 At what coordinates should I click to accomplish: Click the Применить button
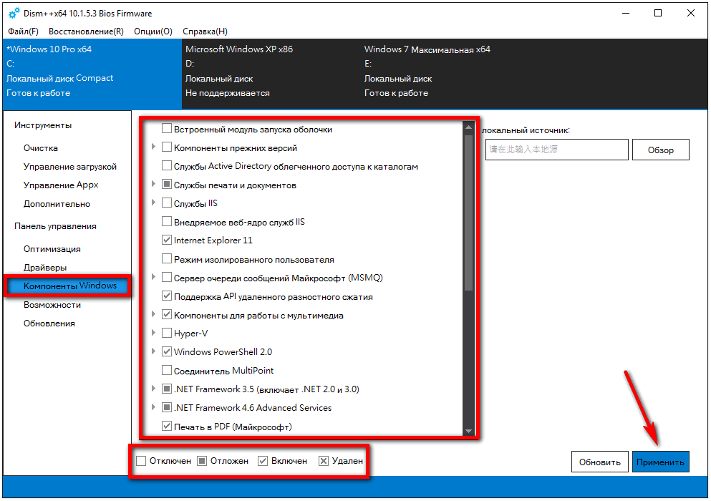[x=660, y=462]
